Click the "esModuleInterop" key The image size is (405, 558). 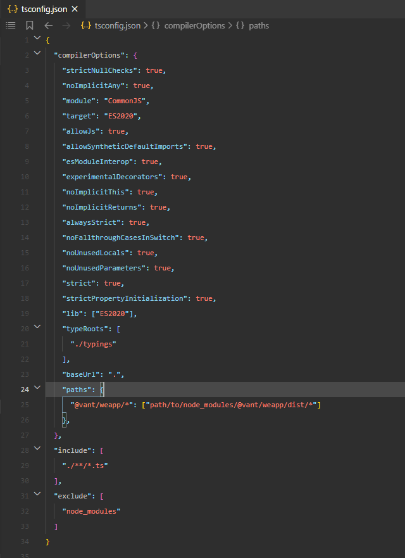tap(97, 162)
